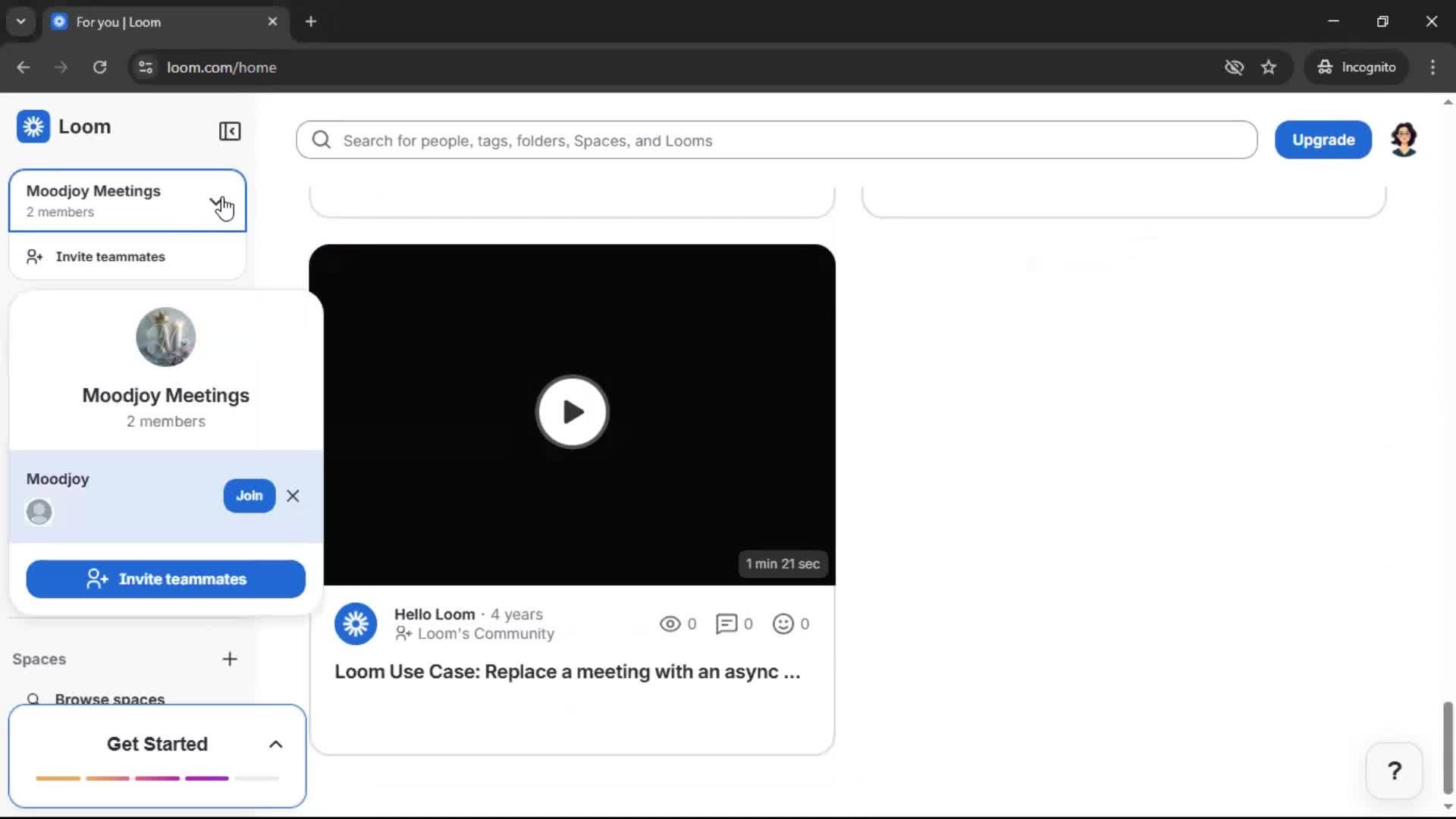Viewport: 1456px width, 819px height.
Task: Open Browse spaces
Action: click(110, 698)
